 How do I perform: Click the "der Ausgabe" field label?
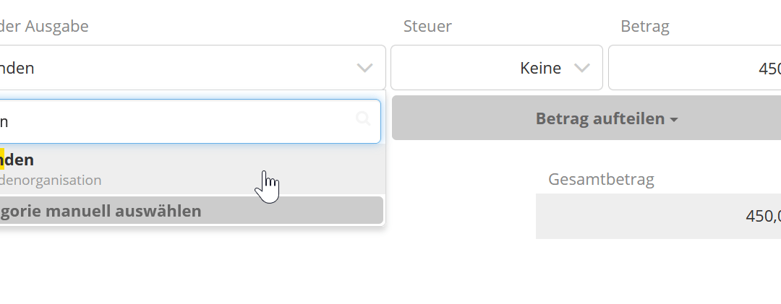(x=44, y=27)
